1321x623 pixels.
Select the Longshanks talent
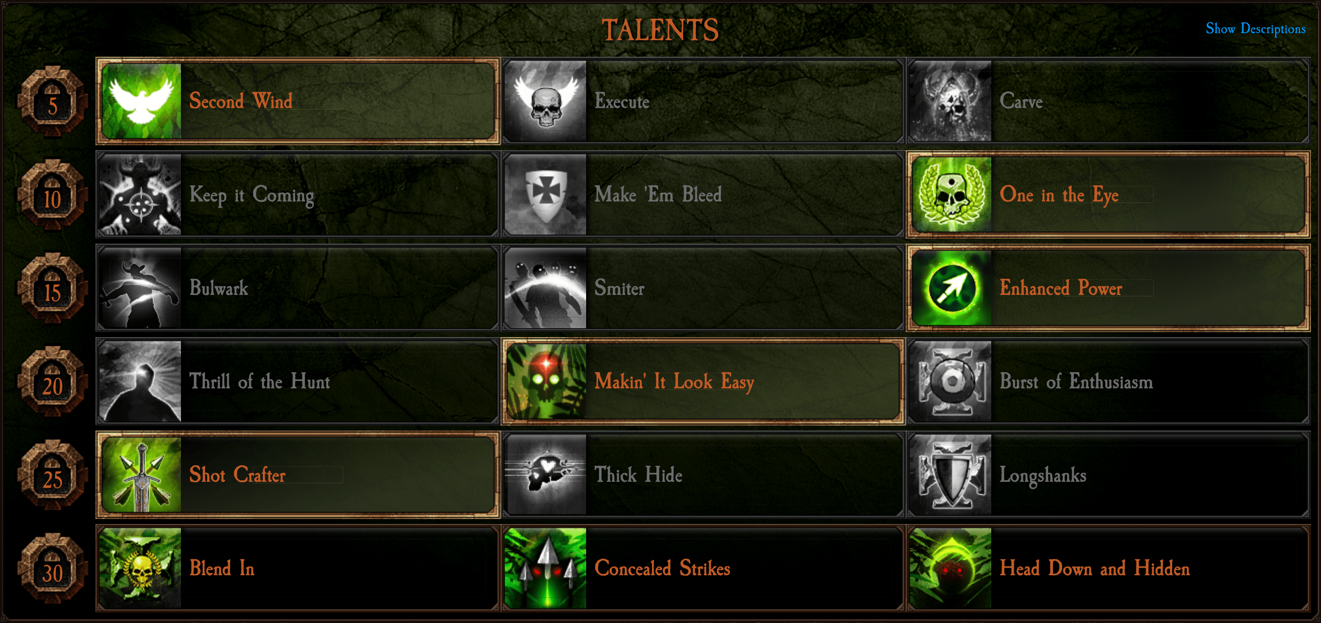(1108, 475)
